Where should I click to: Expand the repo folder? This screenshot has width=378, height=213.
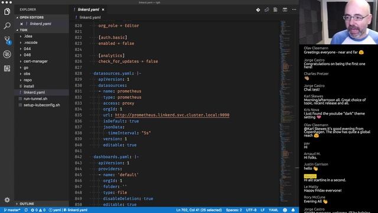pos(28,80)
